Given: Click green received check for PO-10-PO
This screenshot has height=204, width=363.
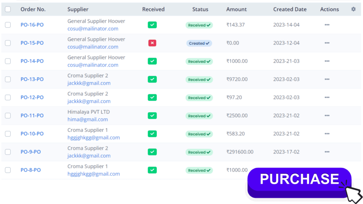Looking at the screenshot, I should pos(152,134).
